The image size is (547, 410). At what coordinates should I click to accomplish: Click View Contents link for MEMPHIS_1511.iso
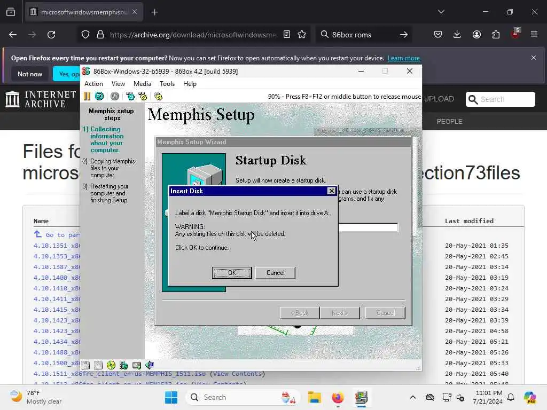(237, 374)
